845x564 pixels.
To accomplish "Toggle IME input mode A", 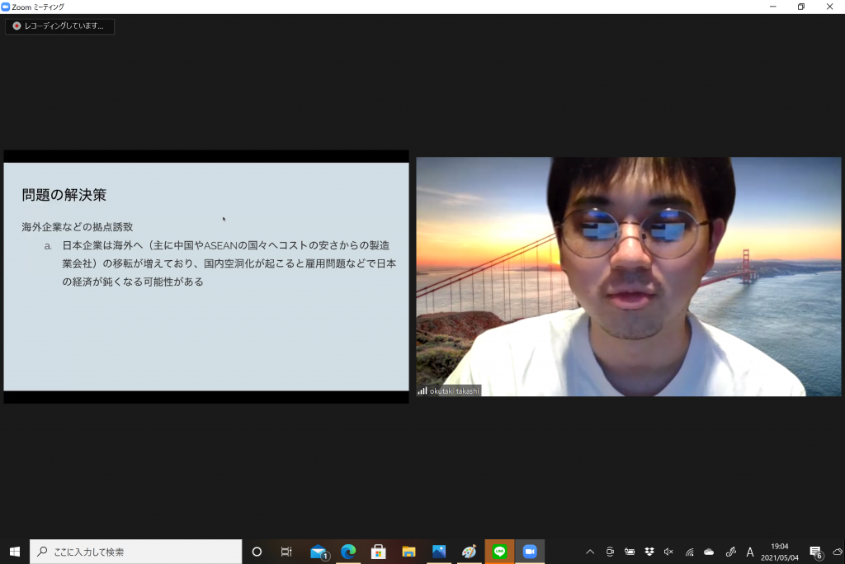I will [750, 552].
